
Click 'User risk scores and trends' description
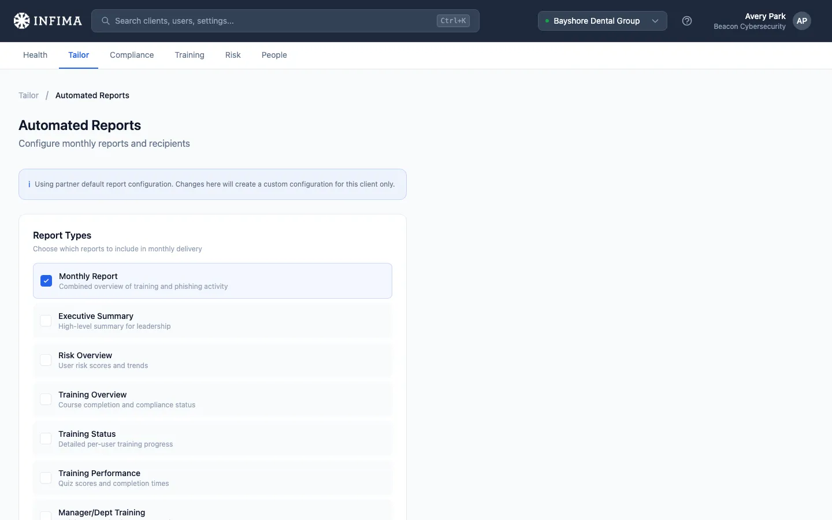click(x=103, y=366)
